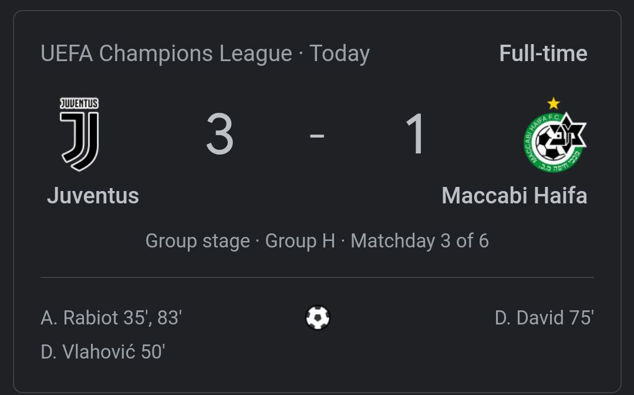Image resolution: width=634 pixels, height=395 pixels.
Task: Click goalscorer D. Vlahović 50'
Action: (103, 352)
